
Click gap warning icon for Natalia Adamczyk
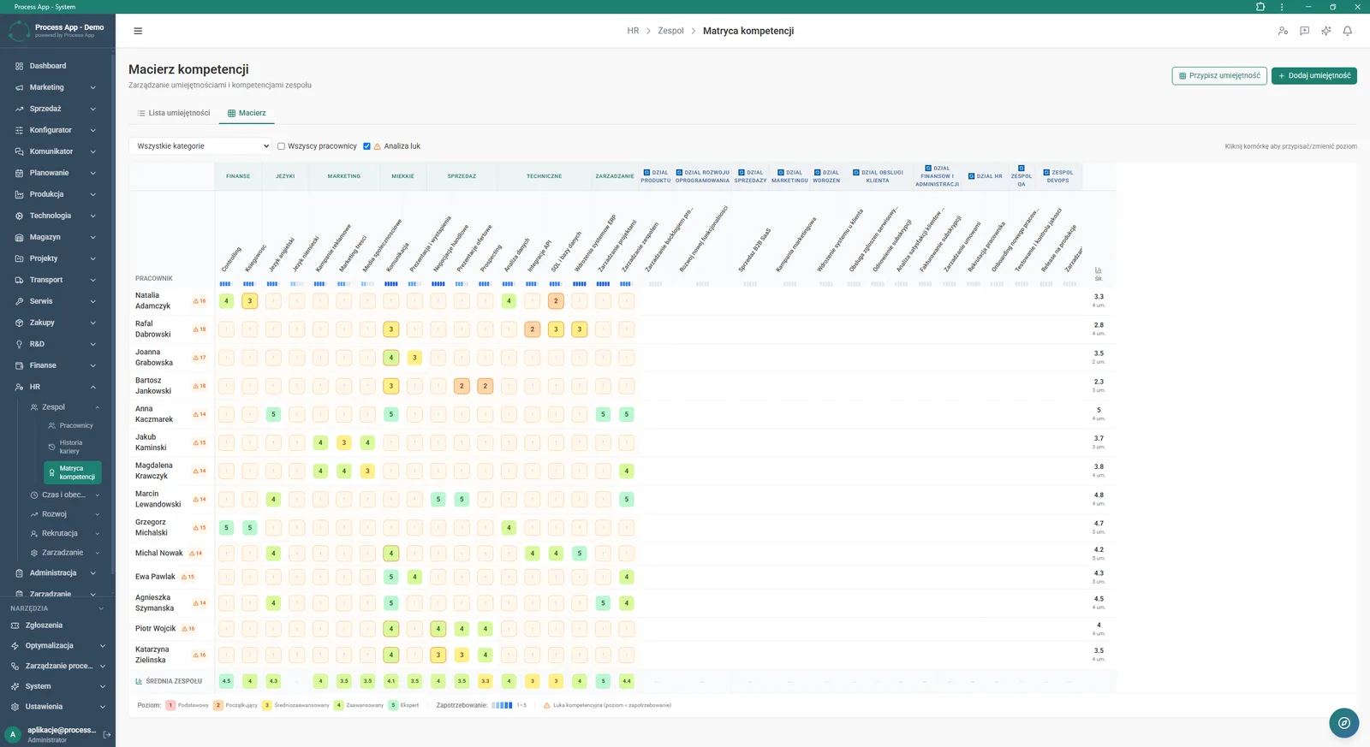click(x=200, y=301)
